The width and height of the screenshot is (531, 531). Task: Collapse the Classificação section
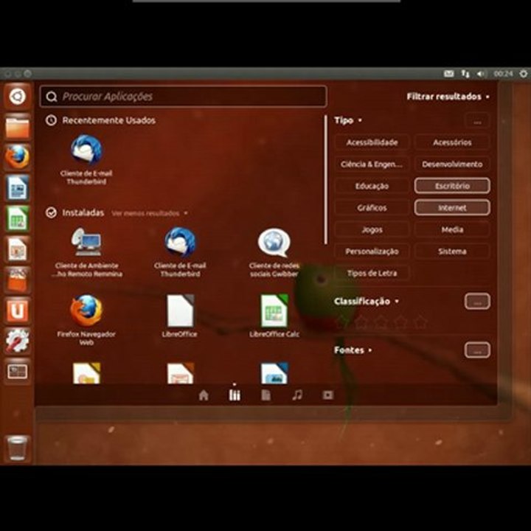[366, 301]
